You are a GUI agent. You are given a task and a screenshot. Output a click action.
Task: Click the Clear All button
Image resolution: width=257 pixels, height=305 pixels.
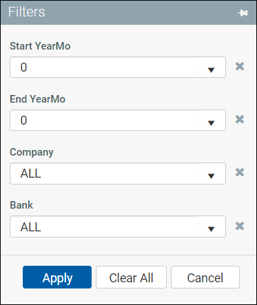click(x=131, y=277)
